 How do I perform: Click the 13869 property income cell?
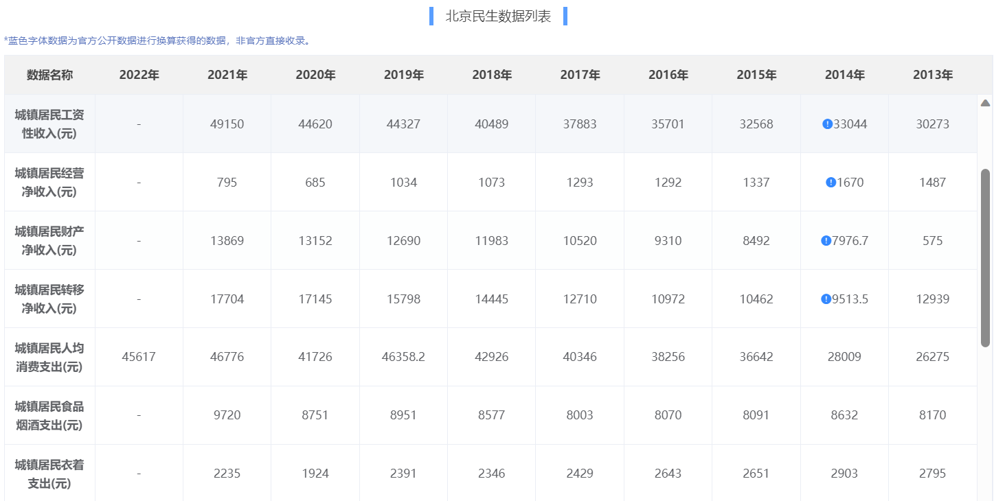(x=227, y=241)
